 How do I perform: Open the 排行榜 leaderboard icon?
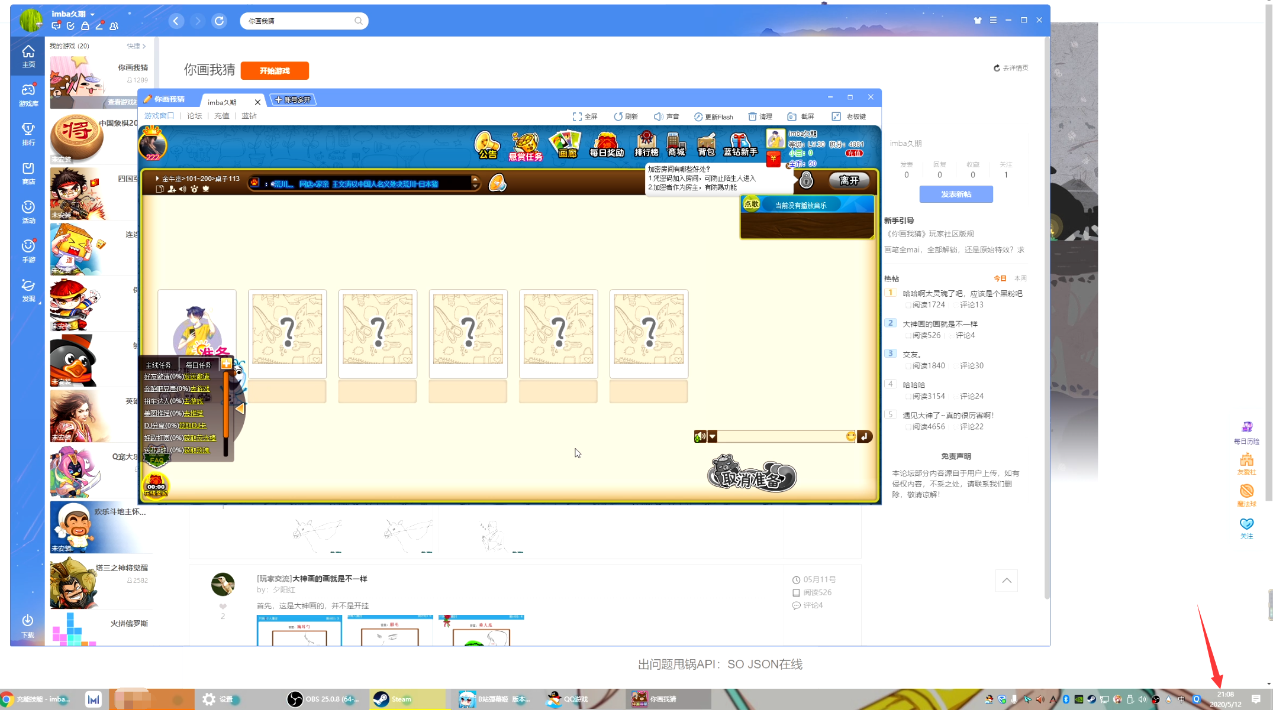click(646, 145)
